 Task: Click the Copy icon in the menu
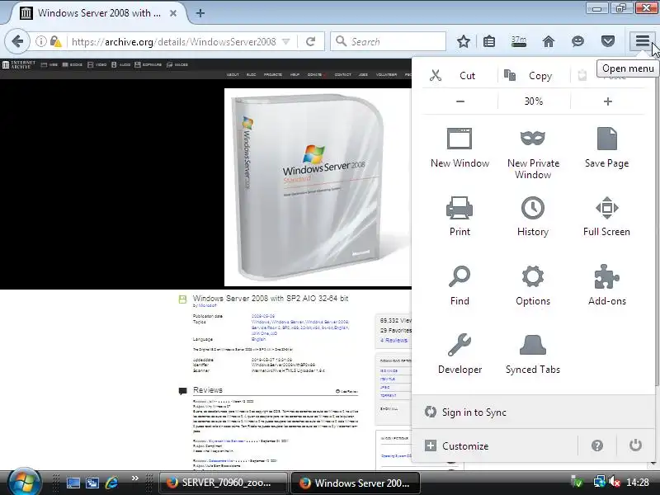pyautogui.click(x=510, y=75)
